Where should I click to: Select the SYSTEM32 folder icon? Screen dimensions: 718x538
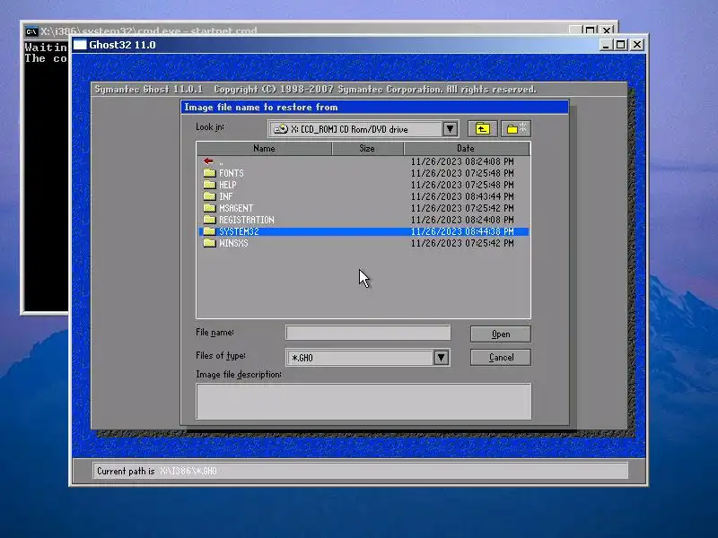click(x=210, y=231)
